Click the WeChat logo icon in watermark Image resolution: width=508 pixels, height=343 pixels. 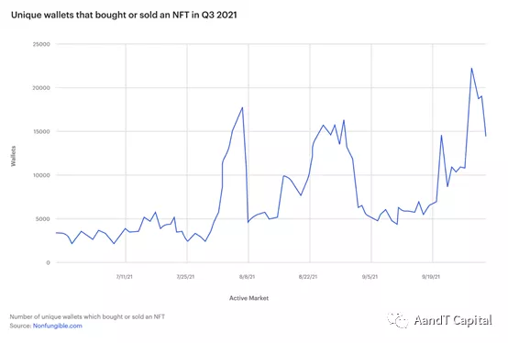pyautogui.click(x=398, y=321)
